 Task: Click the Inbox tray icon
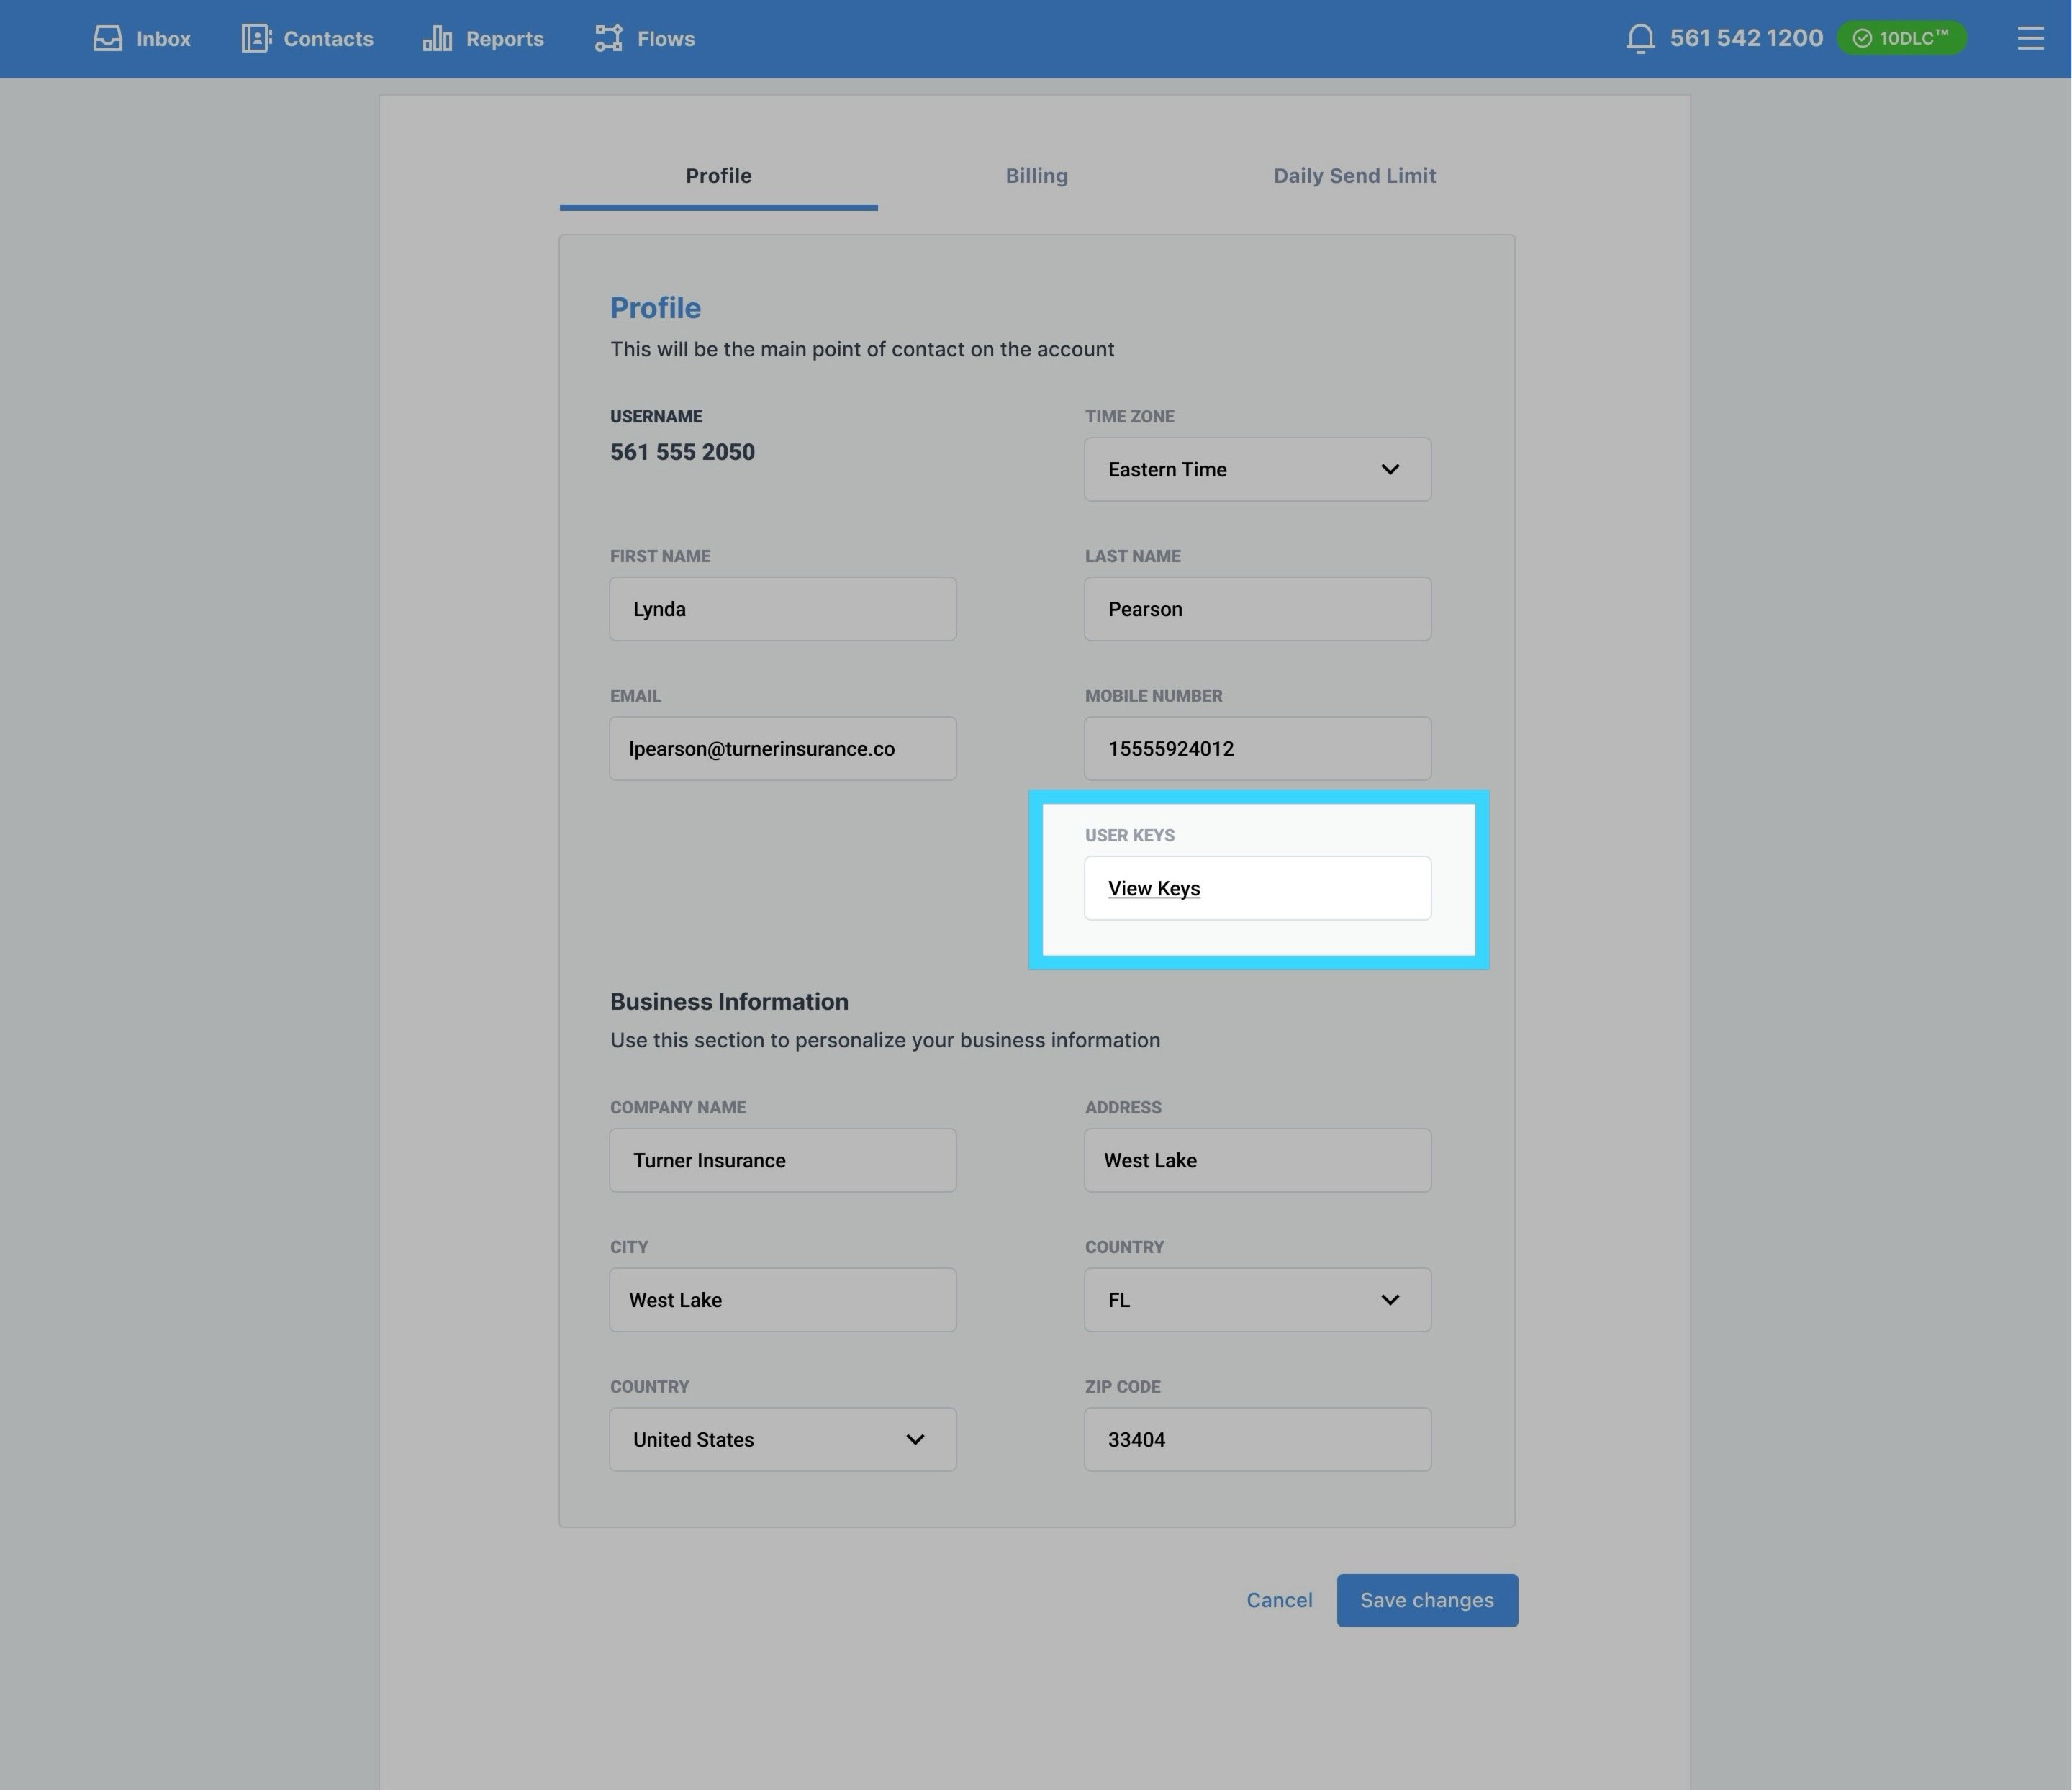point(108,39)
